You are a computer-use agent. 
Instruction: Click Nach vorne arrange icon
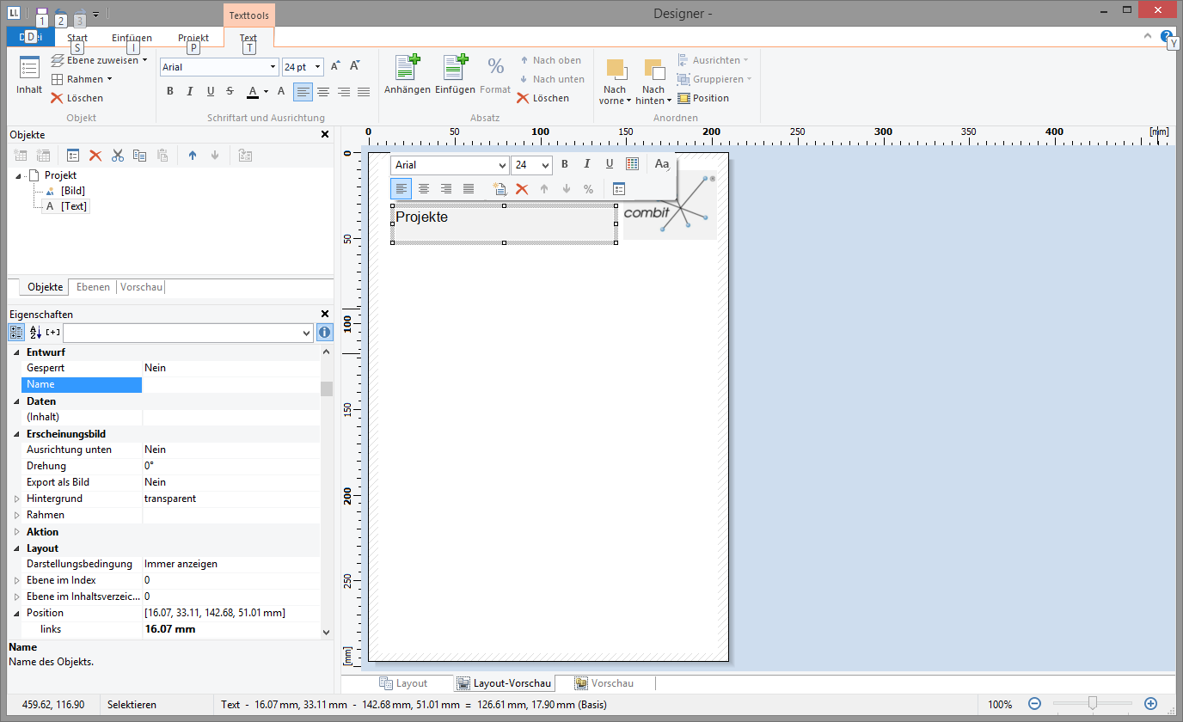615,70
